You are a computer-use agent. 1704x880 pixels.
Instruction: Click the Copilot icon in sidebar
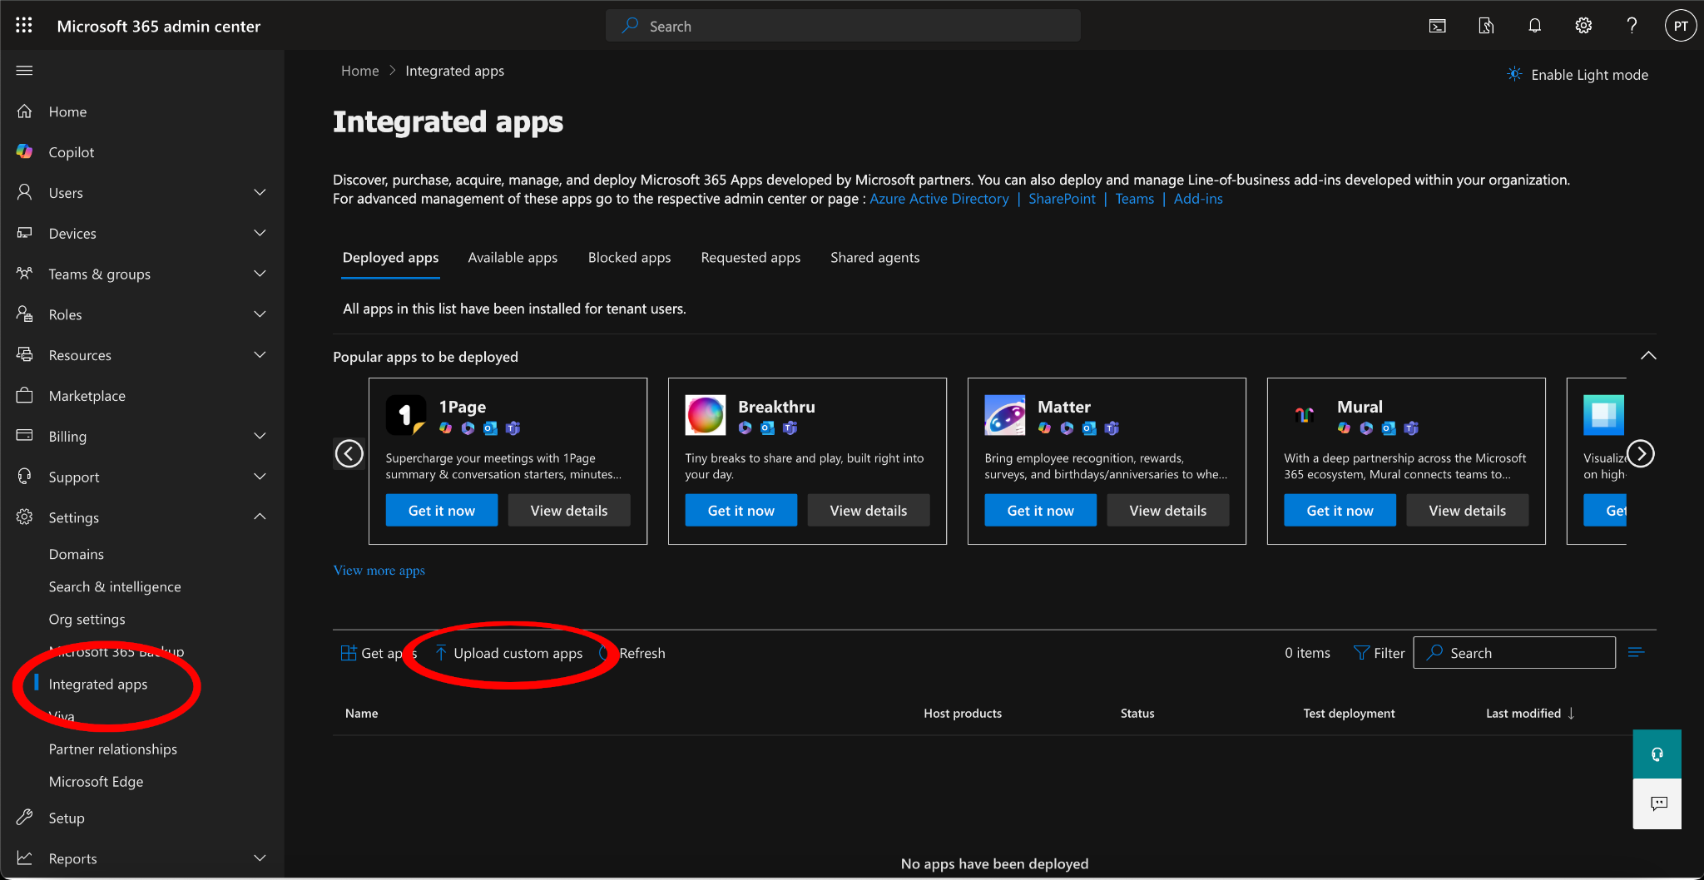pos(25,151)
